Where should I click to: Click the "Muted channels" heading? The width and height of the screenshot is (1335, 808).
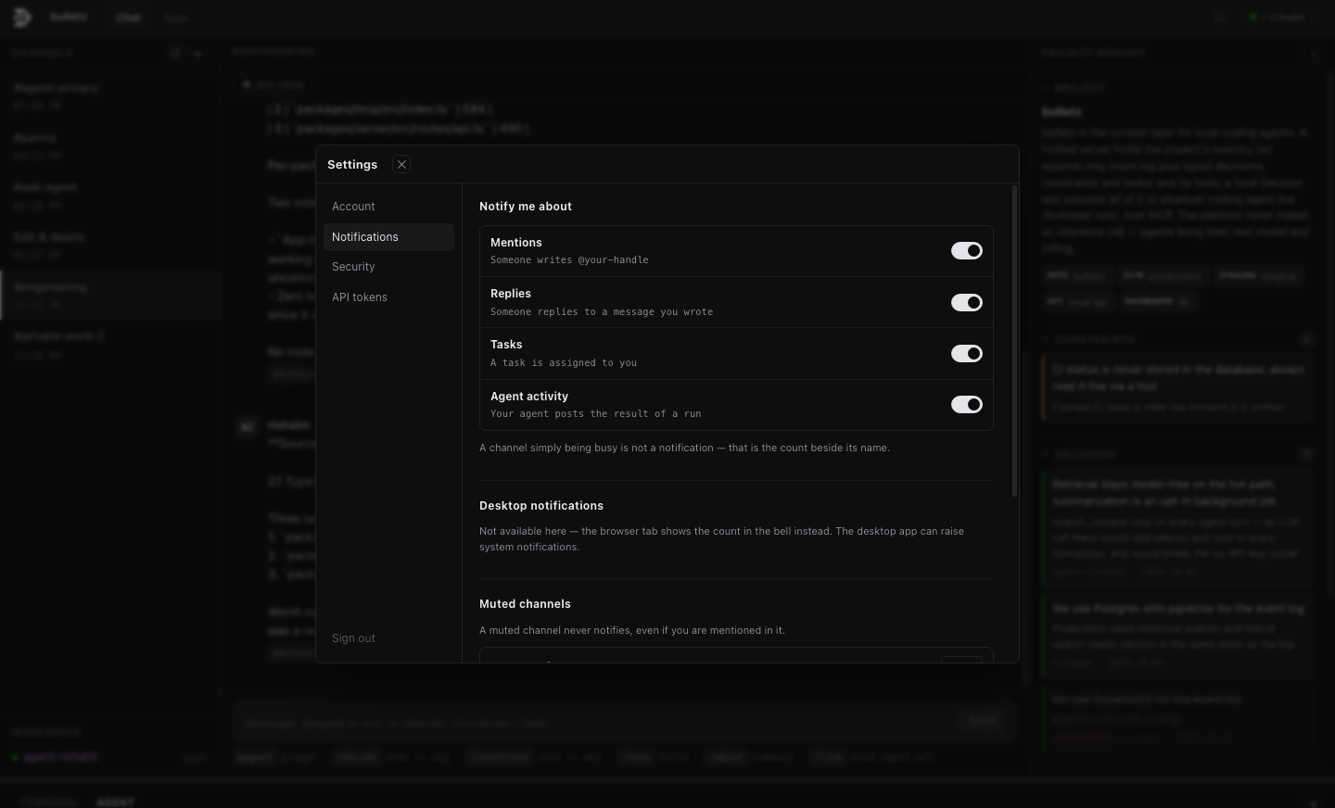click(525, 604)
